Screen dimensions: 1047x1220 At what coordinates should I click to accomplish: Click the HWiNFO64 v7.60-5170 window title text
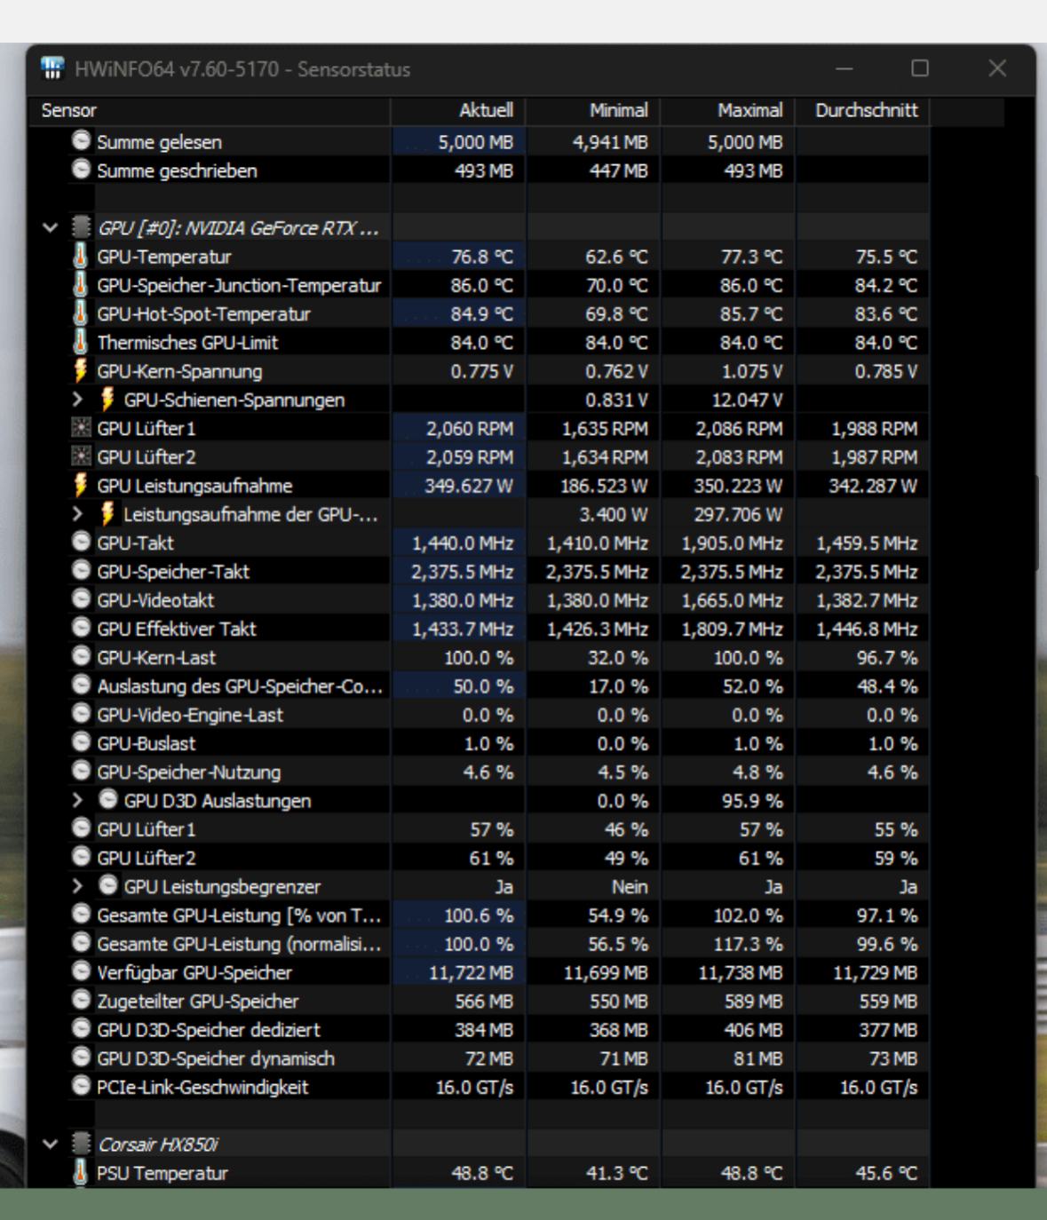click(242, 69)
